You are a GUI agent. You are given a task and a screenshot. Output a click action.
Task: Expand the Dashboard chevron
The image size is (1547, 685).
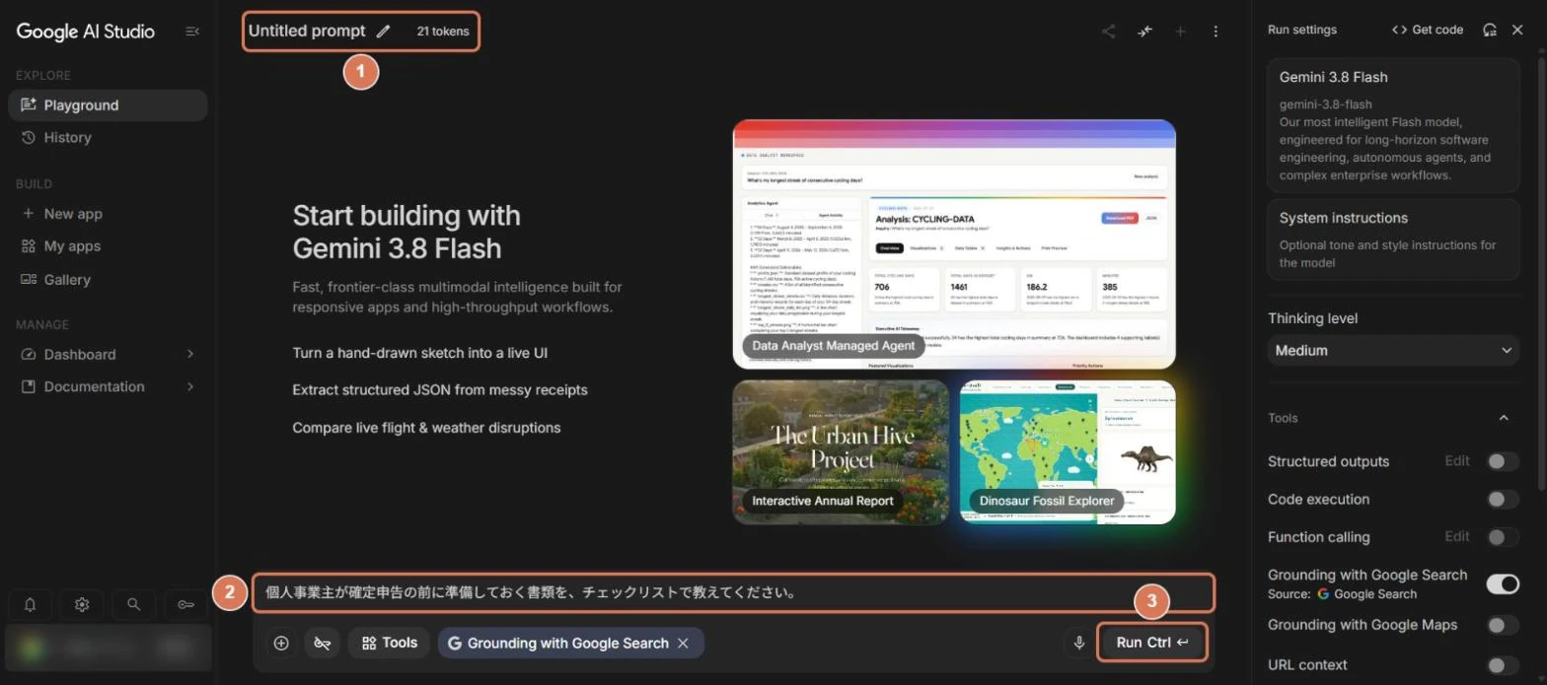[190, 354]
